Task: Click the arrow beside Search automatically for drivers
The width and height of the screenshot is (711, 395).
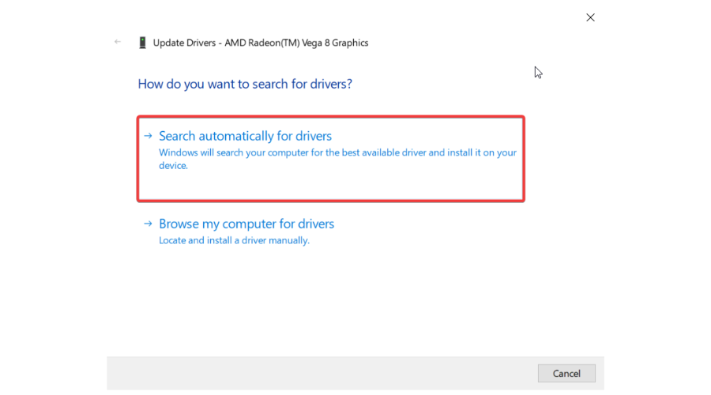Action: point(148,136)
